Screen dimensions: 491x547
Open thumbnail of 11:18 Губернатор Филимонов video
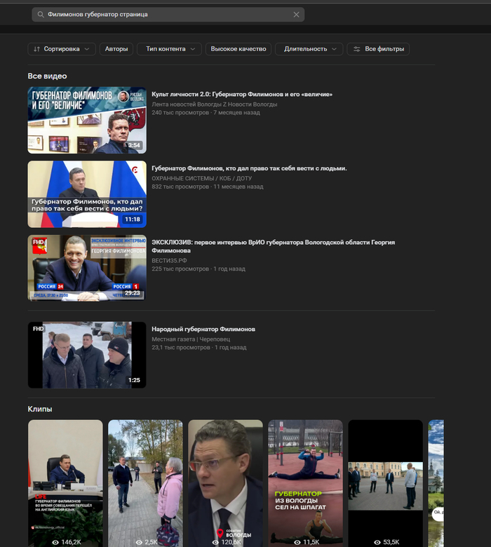coord(87,194)
